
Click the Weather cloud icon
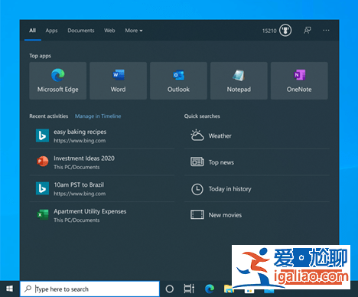tap(197, 135)
